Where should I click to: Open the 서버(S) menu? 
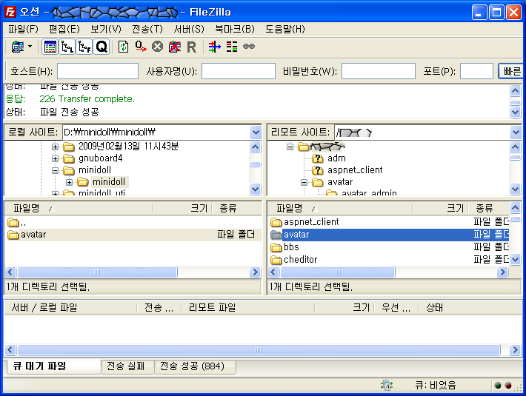[188, 29]
